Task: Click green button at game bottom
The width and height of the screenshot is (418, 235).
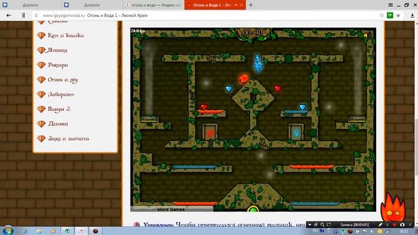Action: click(253, 209)
